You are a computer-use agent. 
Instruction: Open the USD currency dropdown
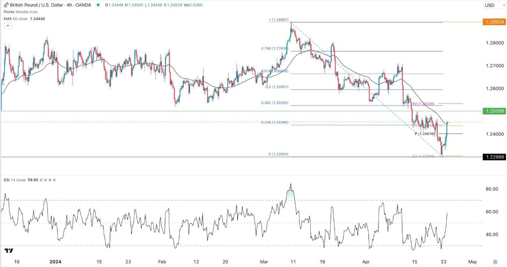(x=494, y=5)
